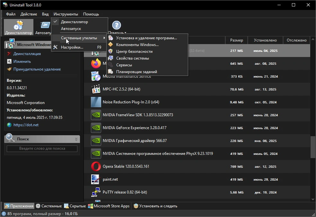Viewport: 316px width, 217px height.
Task: Click the Центр безопасности shield icon
Action: [x=110, y=51]
